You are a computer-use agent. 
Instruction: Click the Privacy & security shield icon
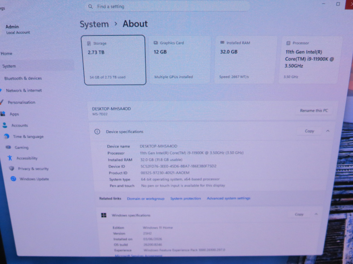[12, 168]
